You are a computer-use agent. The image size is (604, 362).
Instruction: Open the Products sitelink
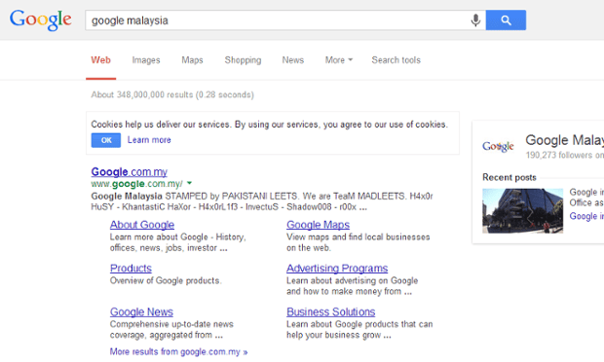[x=131, y=269]
